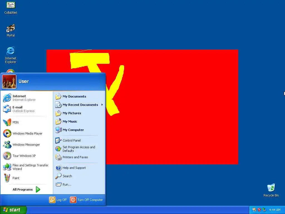Expand All Programs list

pos(26,189)
